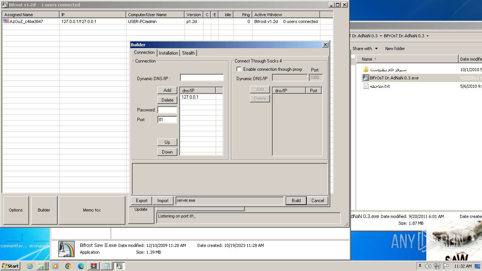Click the Memo fox button

[x=92, y=210]
